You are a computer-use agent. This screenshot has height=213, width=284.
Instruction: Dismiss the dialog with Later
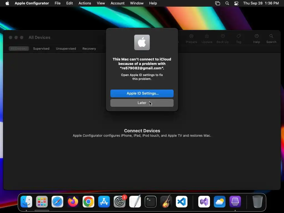[x=142, y=103]
